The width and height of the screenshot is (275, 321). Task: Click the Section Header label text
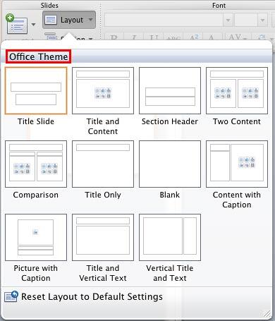point(170,121)
